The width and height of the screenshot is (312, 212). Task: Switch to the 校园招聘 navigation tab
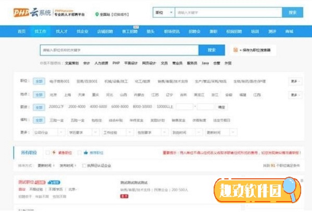tap(233, 32)
